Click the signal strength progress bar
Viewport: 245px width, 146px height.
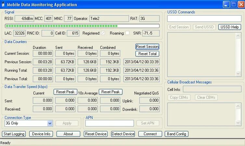tap(82, 26)
